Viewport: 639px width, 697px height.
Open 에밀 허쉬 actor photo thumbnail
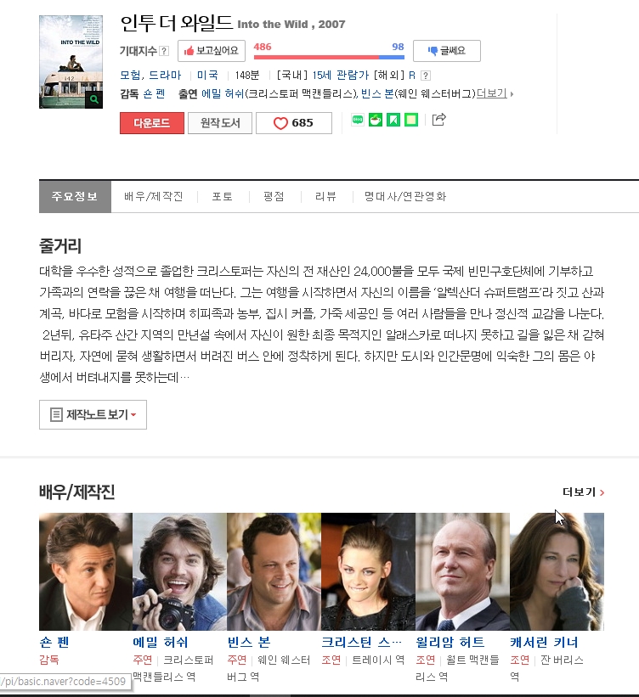click(x=180, y=571)
